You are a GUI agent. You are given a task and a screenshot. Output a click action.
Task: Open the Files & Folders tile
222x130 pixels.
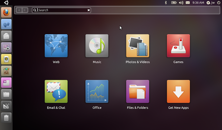[138, 91]
